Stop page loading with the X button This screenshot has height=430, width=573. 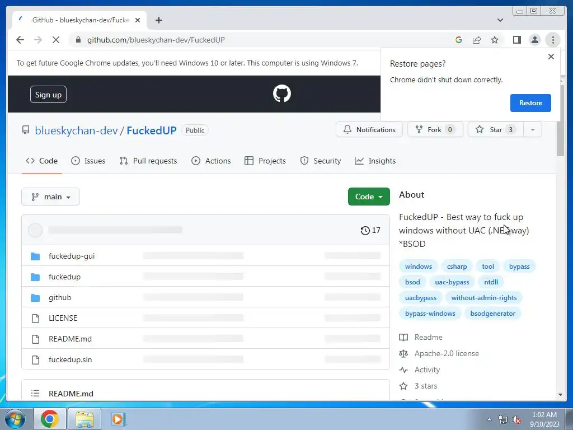[x=55, y=40]
